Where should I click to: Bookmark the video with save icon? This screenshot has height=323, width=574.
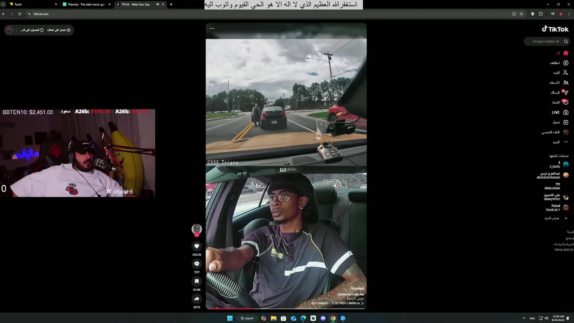pos(196,281)
